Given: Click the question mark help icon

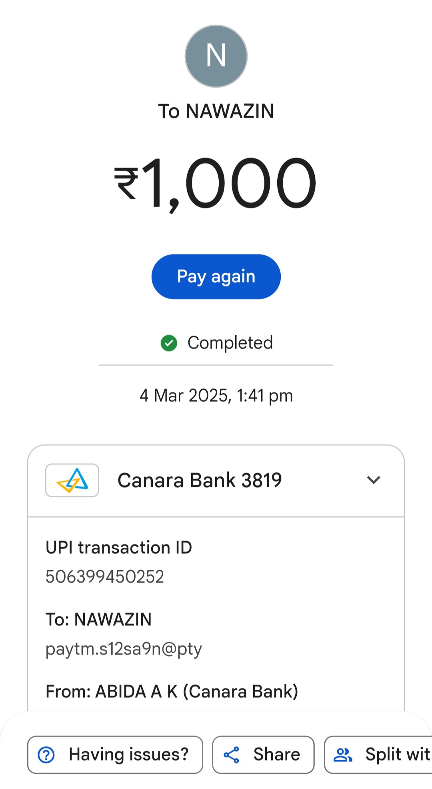Looking at the screenshot, I should pos(46,755).
